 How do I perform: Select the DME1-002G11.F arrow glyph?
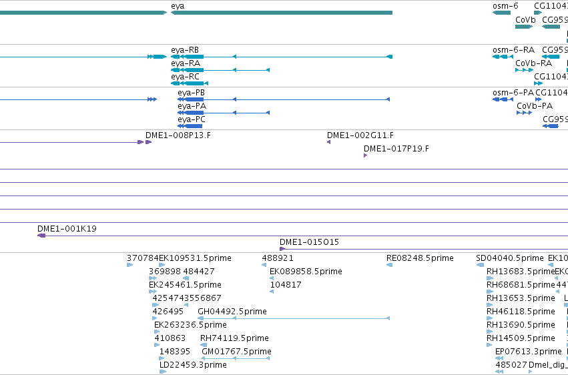click(328, 142)
